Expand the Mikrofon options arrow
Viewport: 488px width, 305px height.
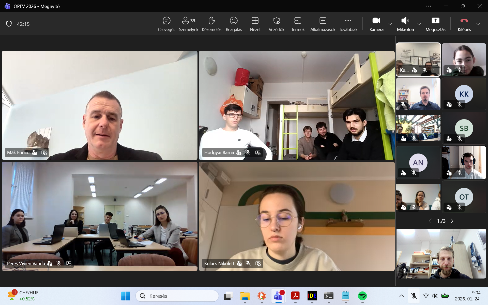point(419,24)
